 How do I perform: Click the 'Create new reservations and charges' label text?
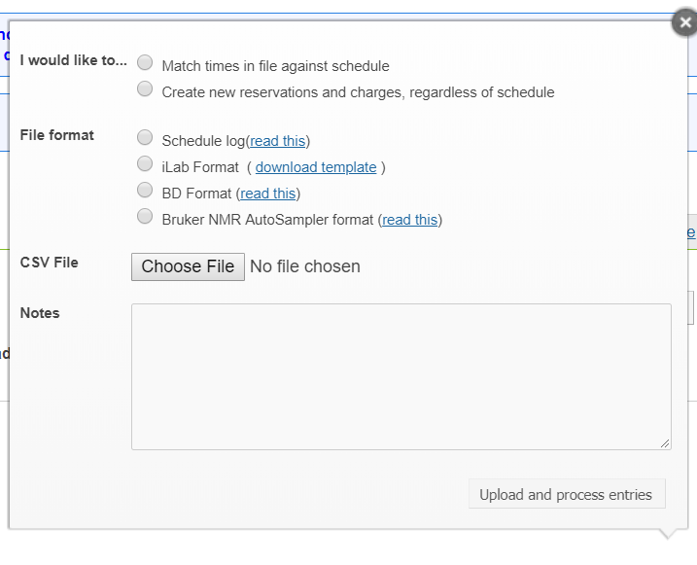pyautogui.click(x=358, y=92)
